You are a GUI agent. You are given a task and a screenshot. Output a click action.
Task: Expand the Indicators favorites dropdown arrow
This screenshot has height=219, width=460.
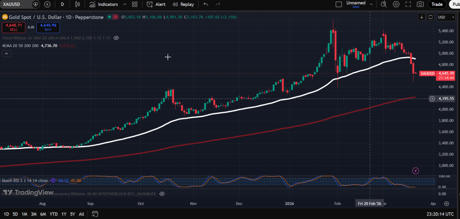coord(124,4)
